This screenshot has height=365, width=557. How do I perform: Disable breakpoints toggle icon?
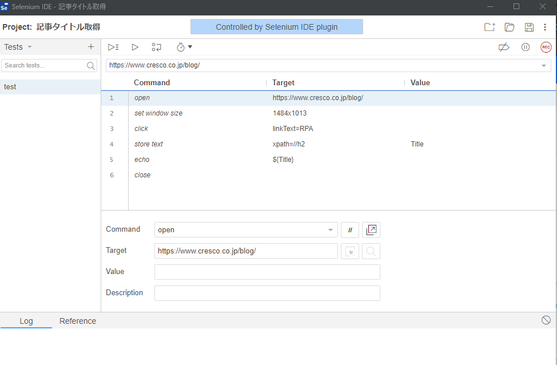click(504, 47)
